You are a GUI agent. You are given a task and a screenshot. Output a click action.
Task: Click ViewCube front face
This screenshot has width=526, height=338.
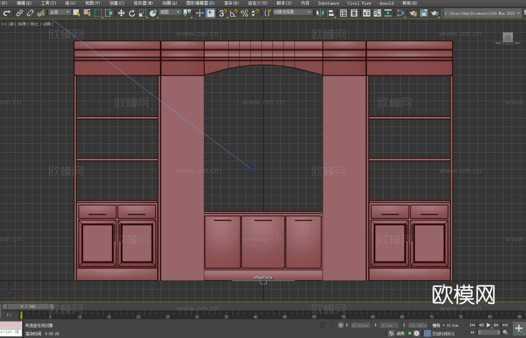coord(508,37)
